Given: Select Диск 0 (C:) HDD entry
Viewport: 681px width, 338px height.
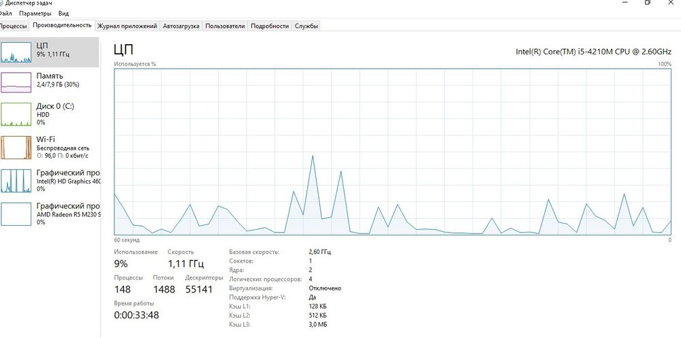Looking at the screenshot, I should [x=50, y=114].
